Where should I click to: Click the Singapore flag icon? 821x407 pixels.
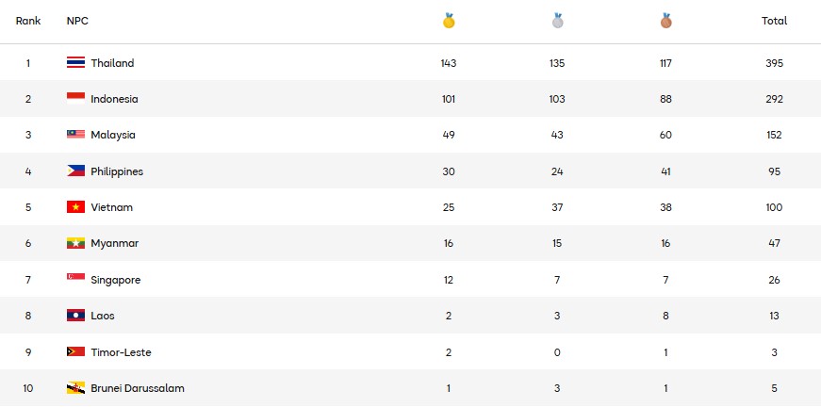(75, 280)
